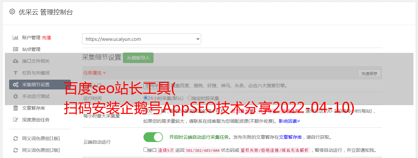Viewport: 418px width, 158px height.
Task: Click the green 从模板导入 button
Action: click(138, 58)
